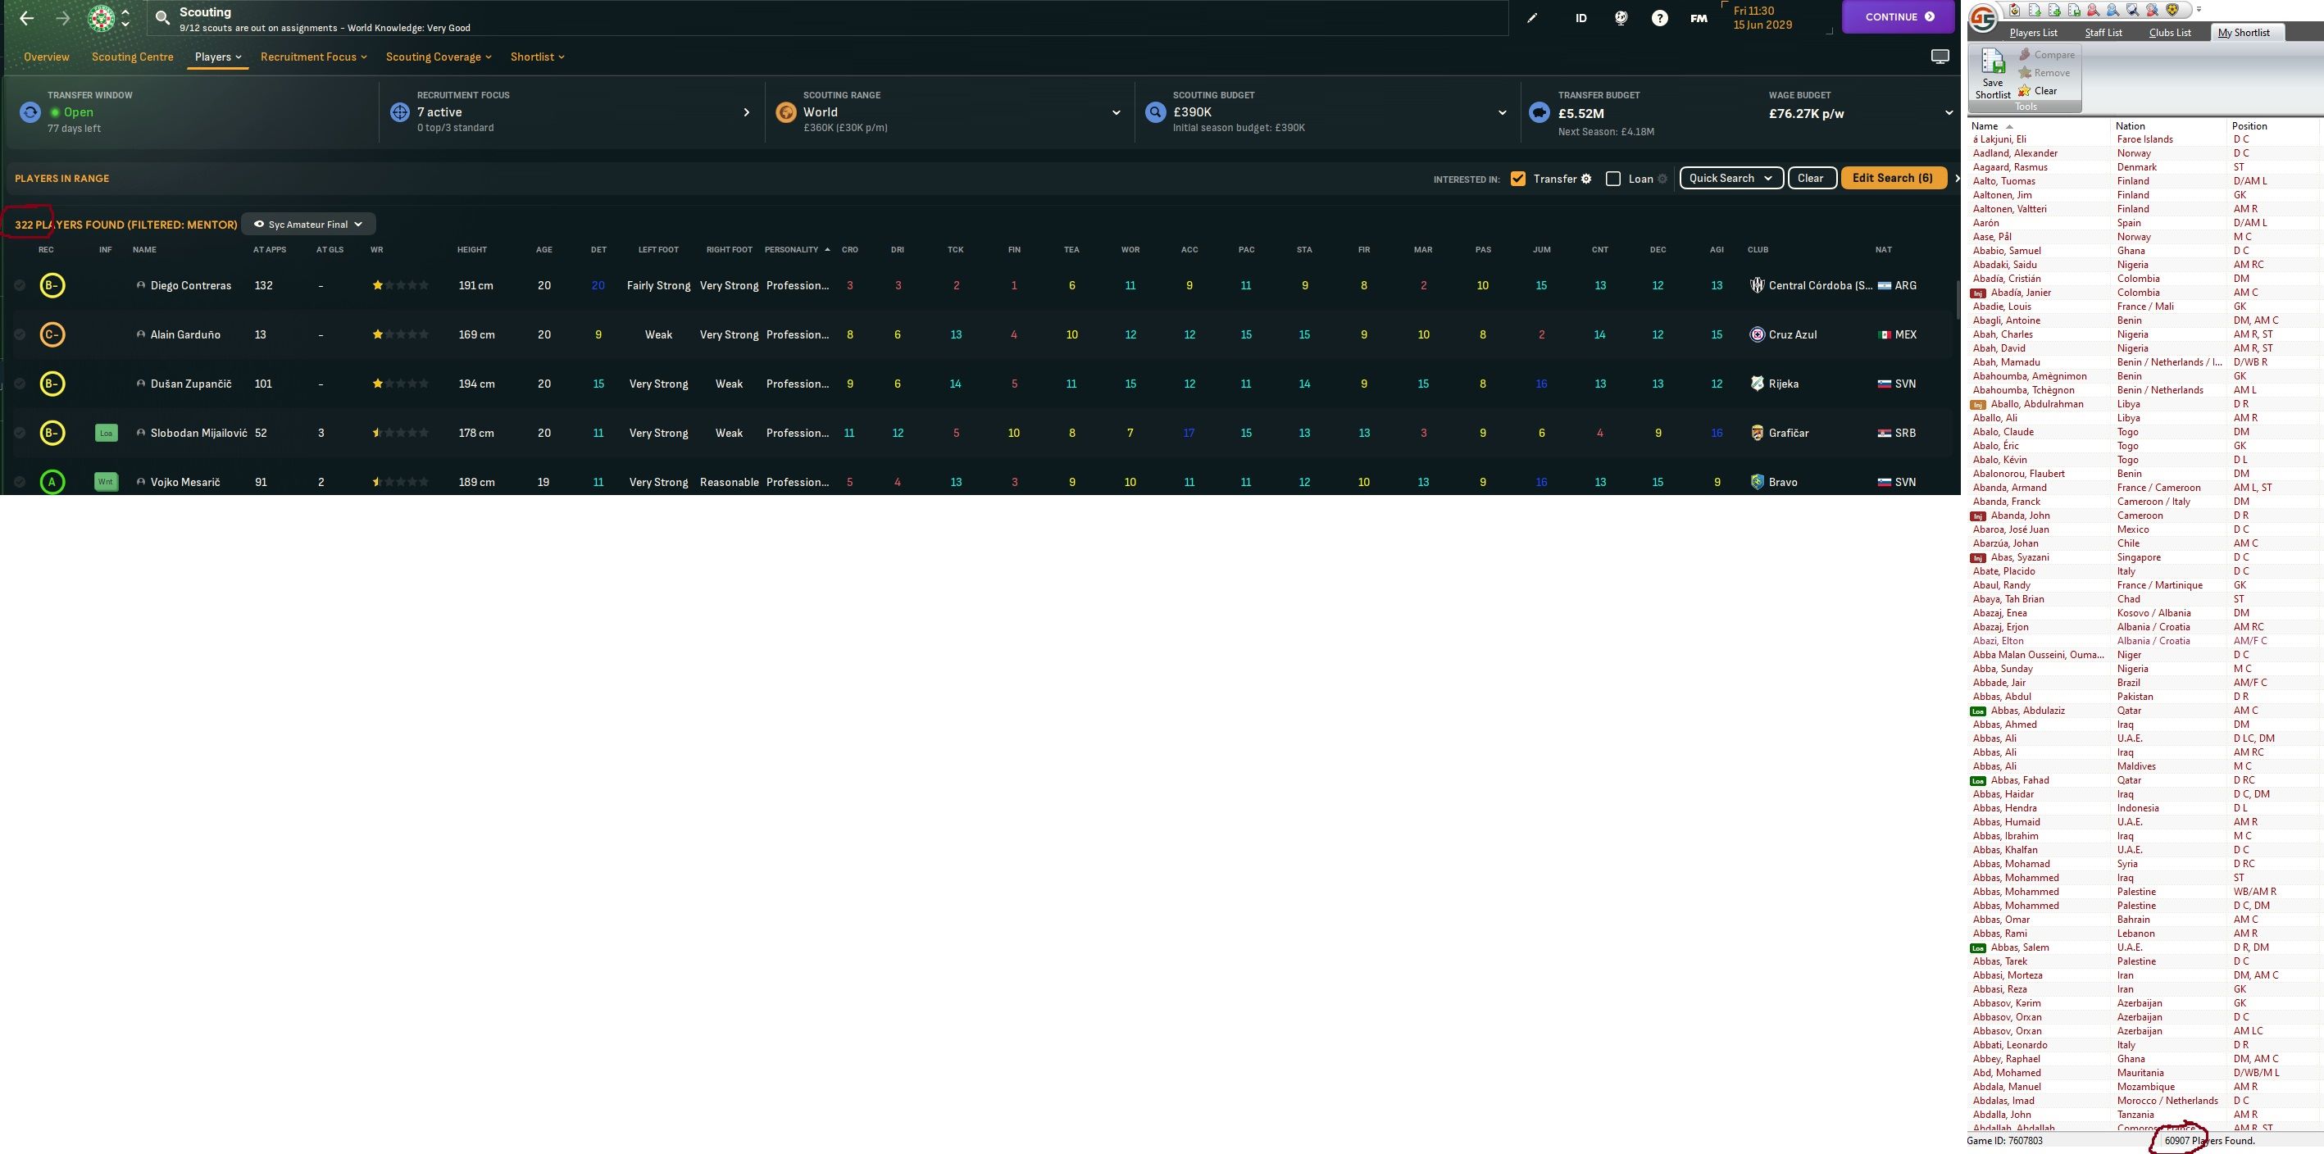Open the Genie Scout quick toolbar customize arrow

(x=2199, y=10)
